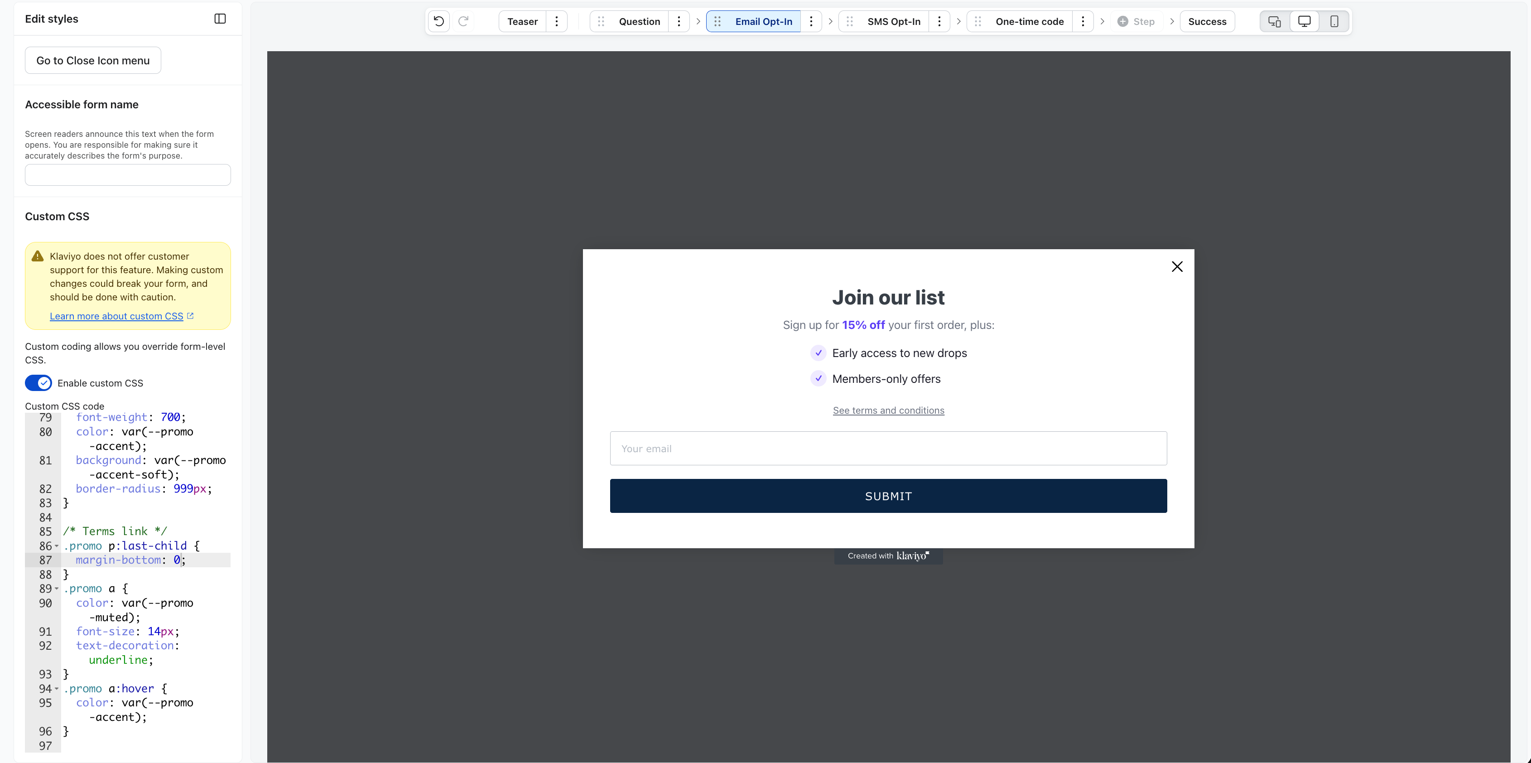The image size is (1531, 763).
Task: Click Go to Close Icon menu button
Action: click(x=93, y=60)
